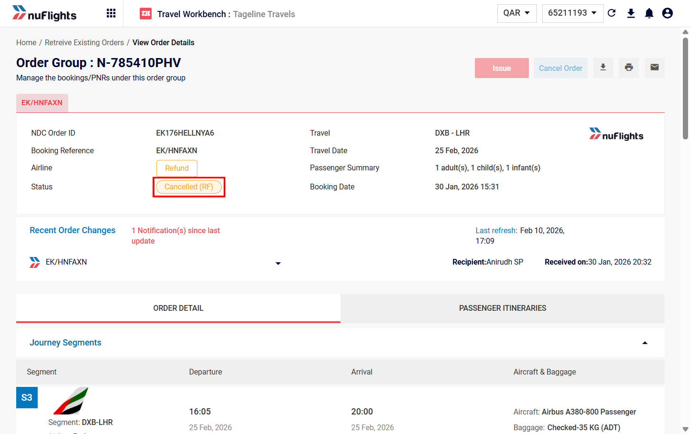Click the Recent Order Changes heading
This screenshot has width=690, height=434.
(x=72, y=230)
